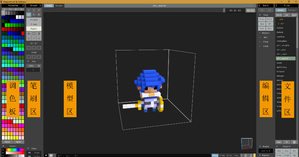The width and height of the screenshot is (299, 157).
Task: Collapse the Tool section
Action: [x=260, y=15]
